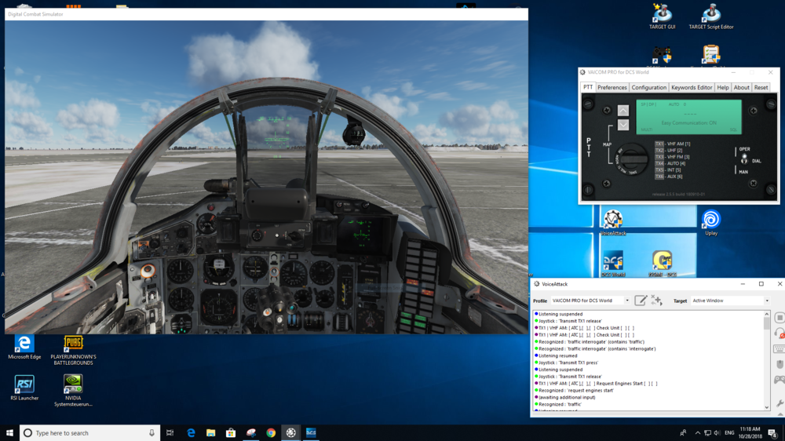Viewport: 785px width, 441px height.
Task: Click the Cortana microphone icon in search box
Action: (x=152, y=433)
